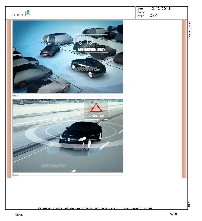The image size is (202, 221).
Task: Open the Slippery Road car image
Action: click(x=68, y=136)
